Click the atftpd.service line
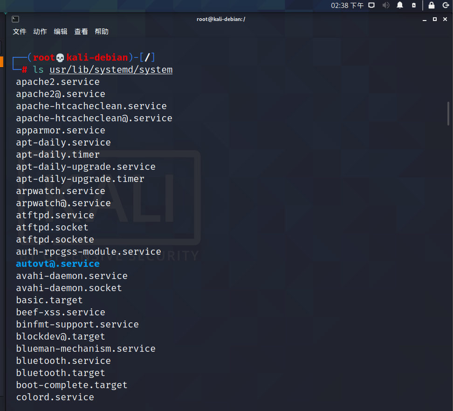 [55, 216]
